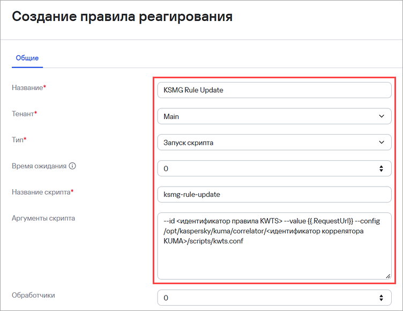This screenshot has height=311, width=403.
Task: Click the Тип label
Action: point(19,139)
